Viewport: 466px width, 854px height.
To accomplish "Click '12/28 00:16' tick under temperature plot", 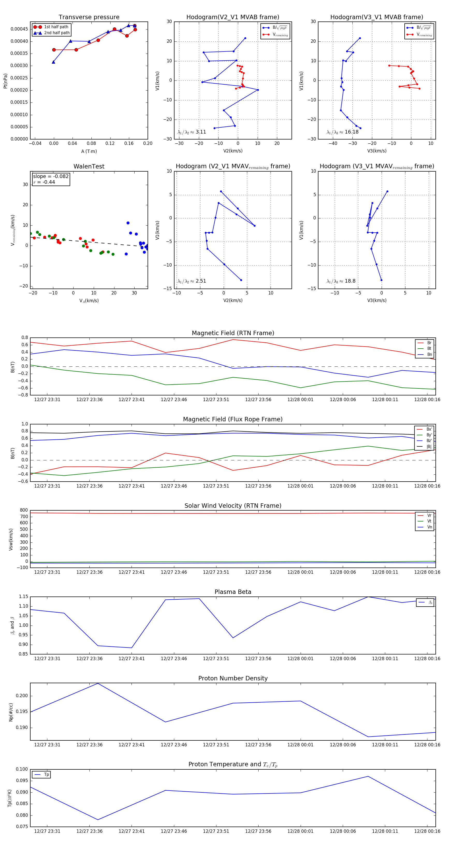I will coord(427,831).
